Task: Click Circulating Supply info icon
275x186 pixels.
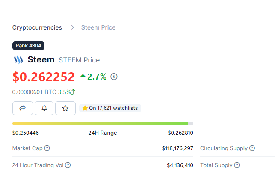Action: [x=252, y=148]
